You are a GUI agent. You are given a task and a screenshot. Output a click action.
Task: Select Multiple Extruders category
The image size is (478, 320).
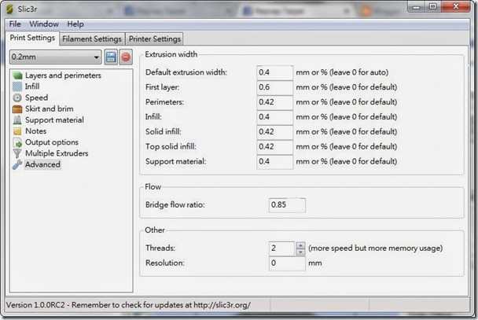pos(57,153)
